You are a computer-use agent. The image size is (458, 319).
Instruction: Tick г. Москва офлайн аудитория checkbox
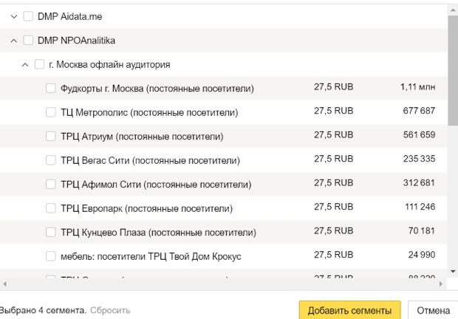pyautogui.click(x=39, y=64)
